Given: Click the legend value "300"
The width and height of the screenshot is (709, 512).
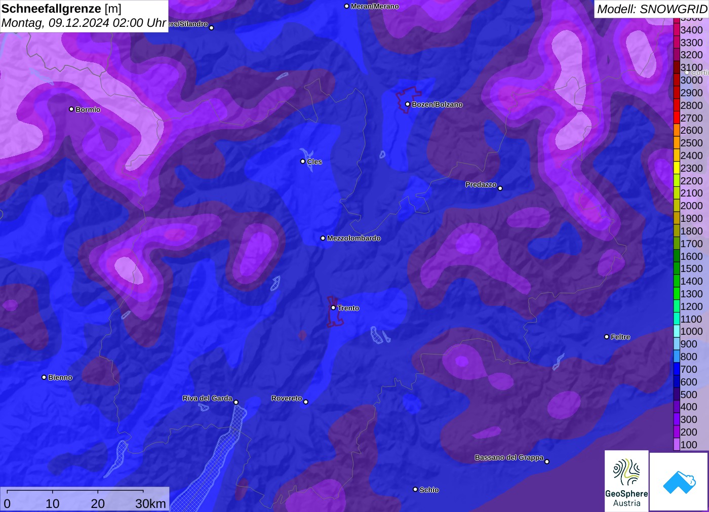Looking at the screenshot, I should (x=689, y=419).
